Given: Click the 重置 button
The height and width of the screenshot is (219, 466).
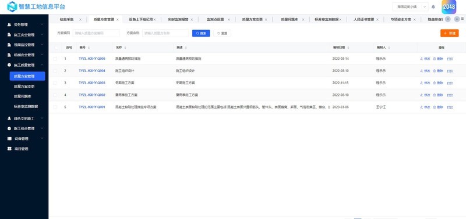Looking at the screenshot, I should (x=222, y=33).
